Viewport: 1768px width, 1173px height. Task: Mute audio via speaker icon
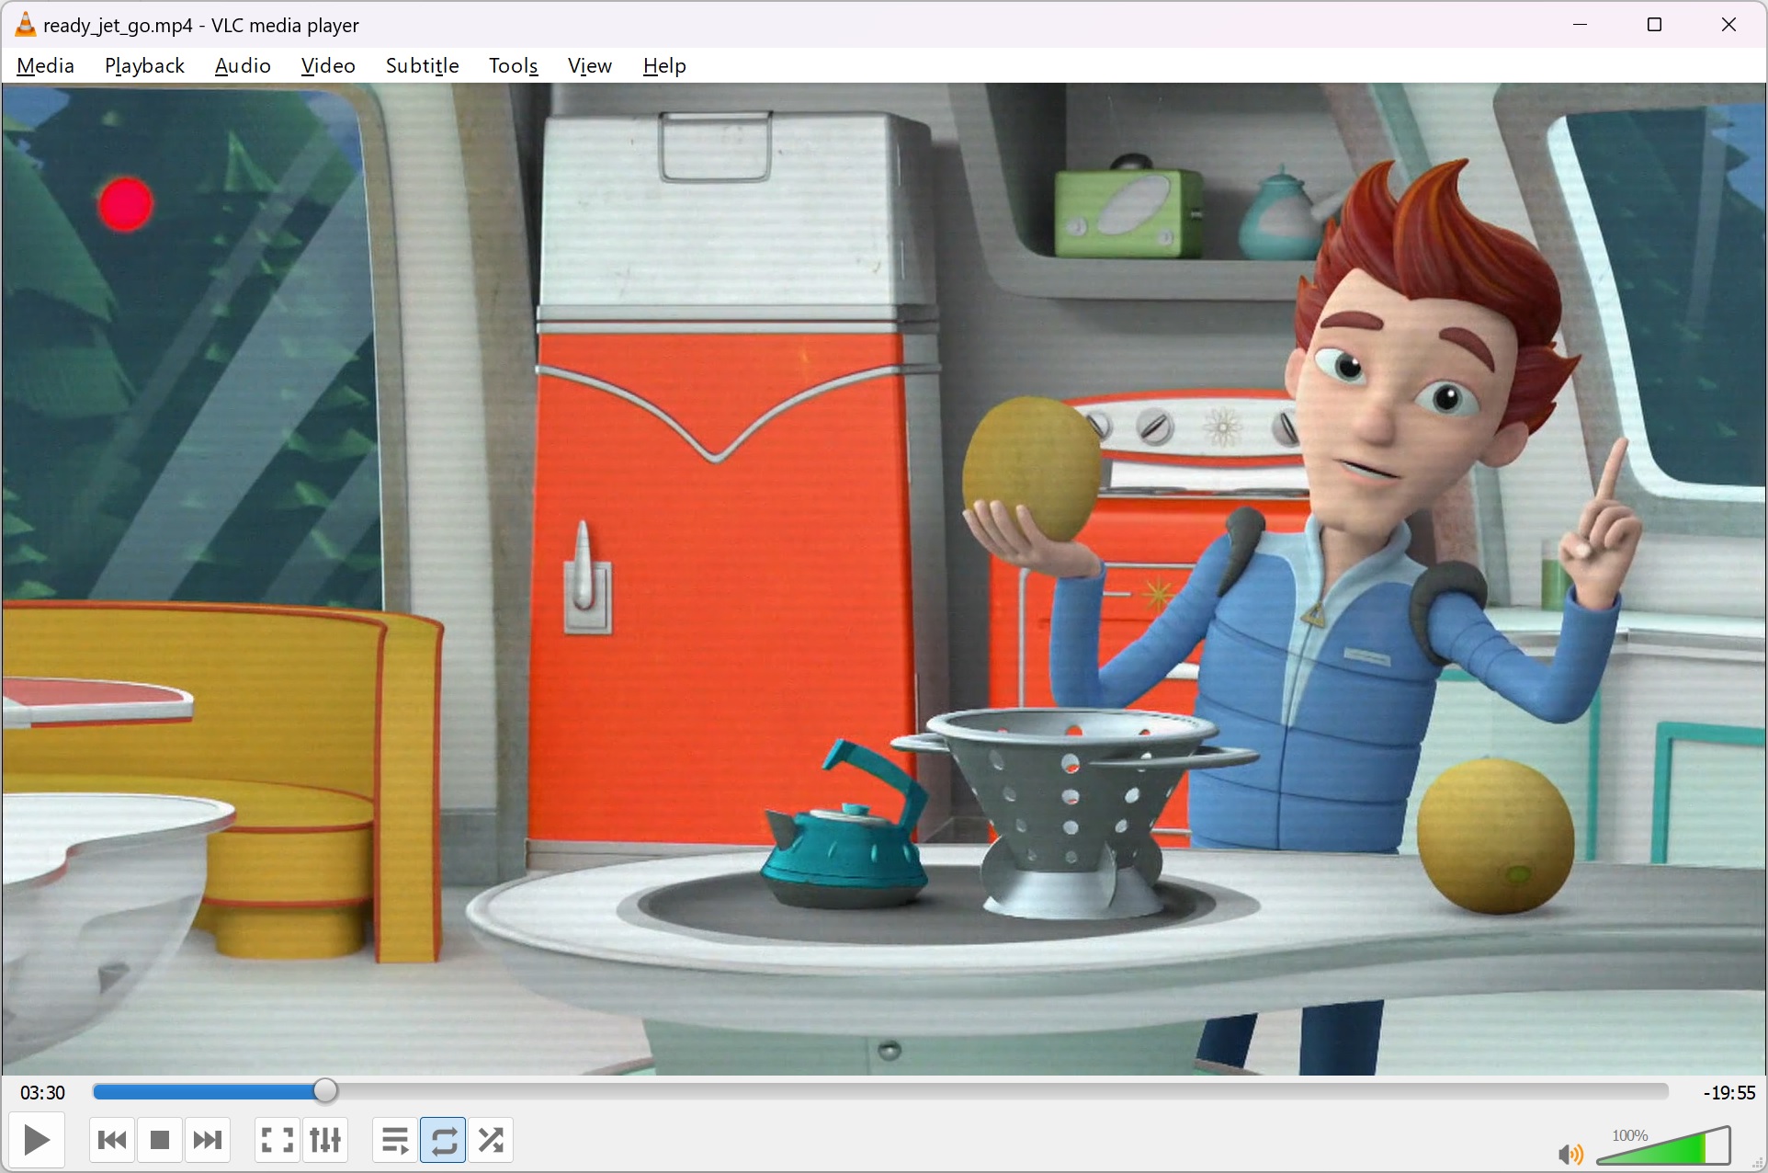click(1570, 1154)
